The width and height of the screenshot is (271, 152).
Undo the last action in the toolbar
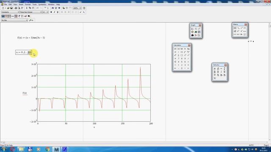coord(37,8)
